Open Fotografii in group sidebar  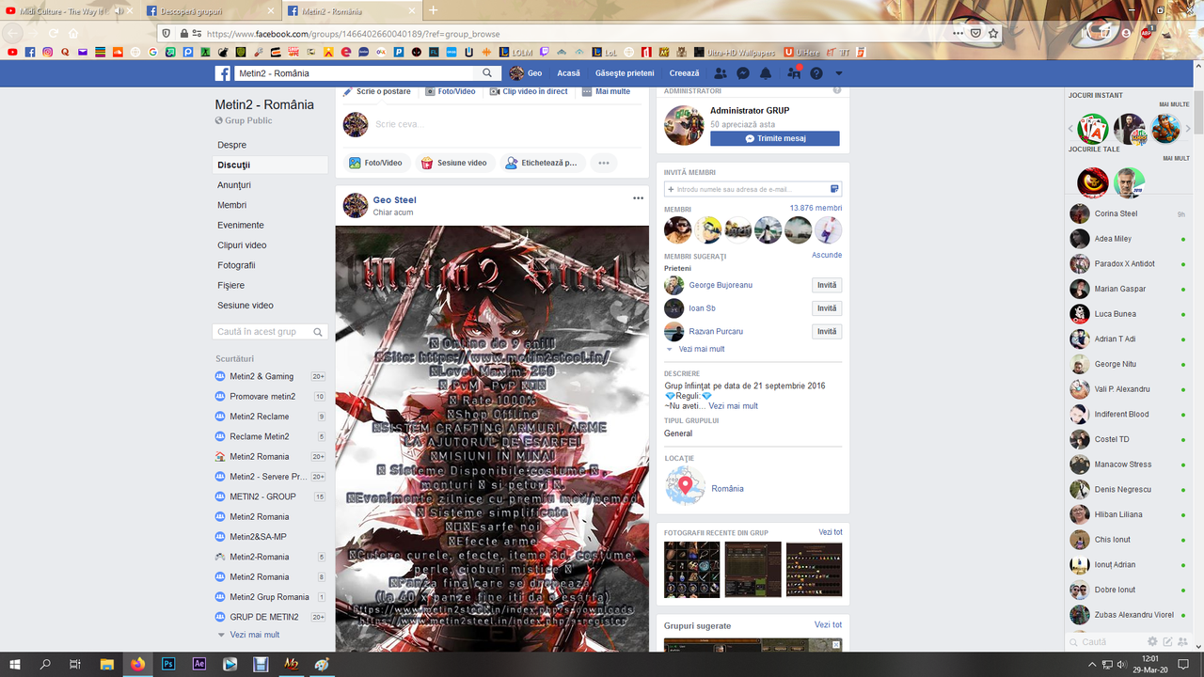coord(236,265)
